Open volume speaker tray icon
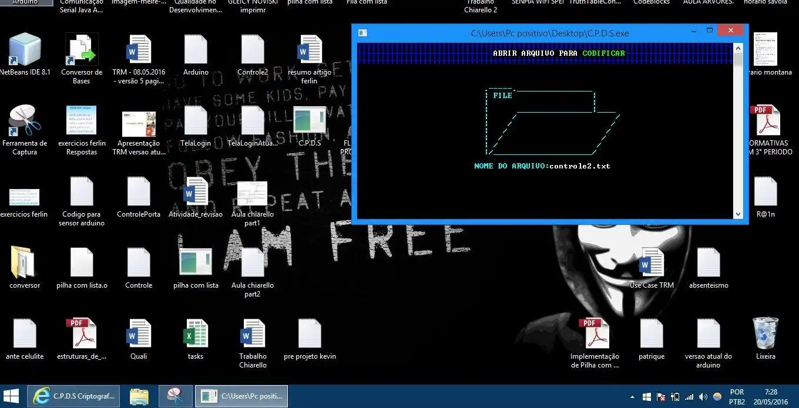This screenshot has width=799, height=408. coord(703,397)
